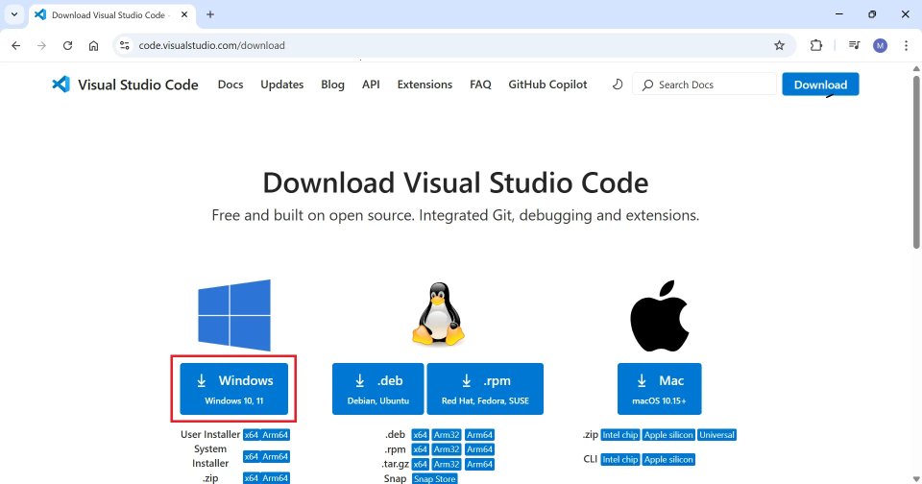Select Mac .zip Universal
This screenshot has width=922, height=484.
(x=716, y=435)
